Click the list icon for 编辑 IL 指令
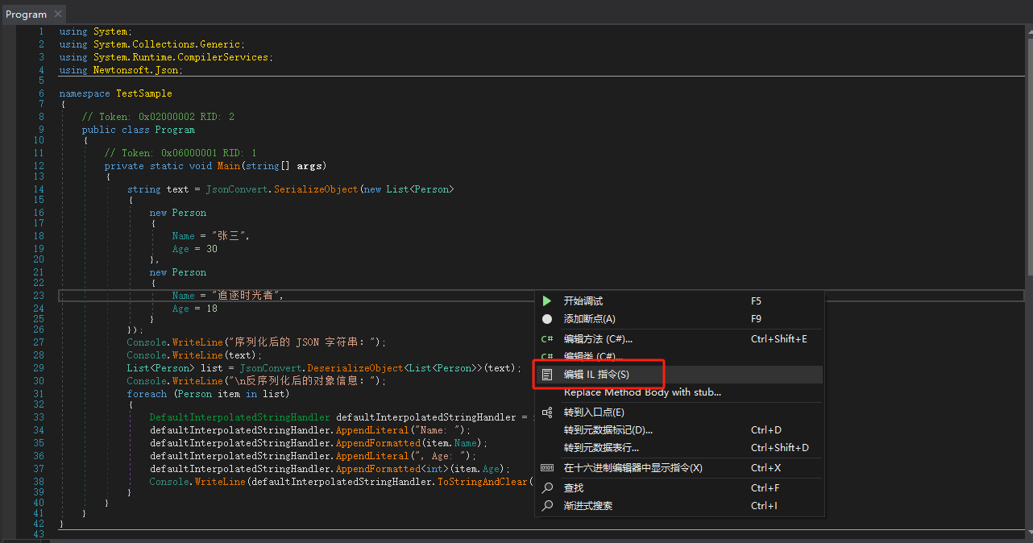 click(x=547, y=375)
